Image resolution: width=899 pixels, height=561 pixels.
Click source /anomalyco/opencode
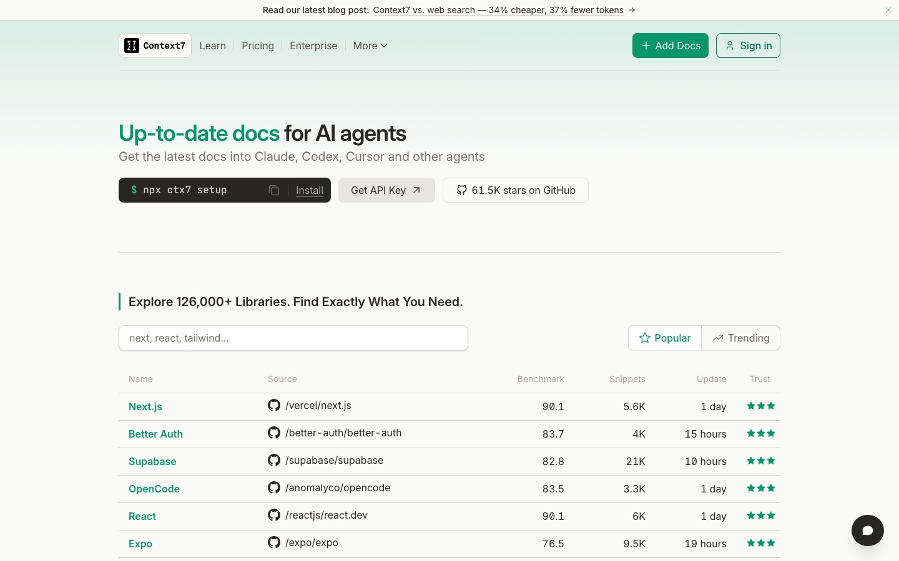tap(338, 487)
